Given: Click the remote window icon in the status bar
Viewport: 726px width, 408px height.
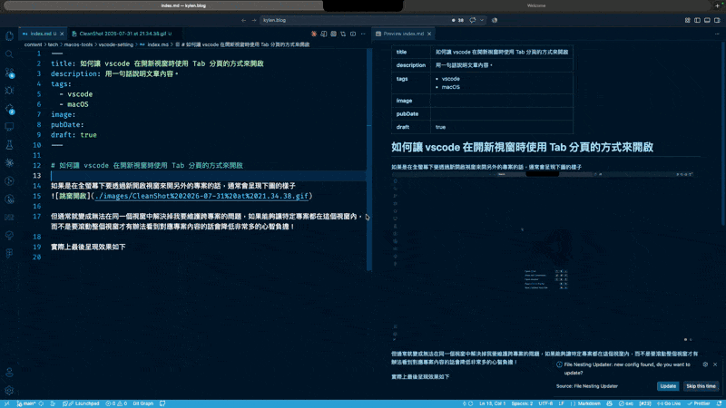Looking at the screenshot, I should point(6,403).
